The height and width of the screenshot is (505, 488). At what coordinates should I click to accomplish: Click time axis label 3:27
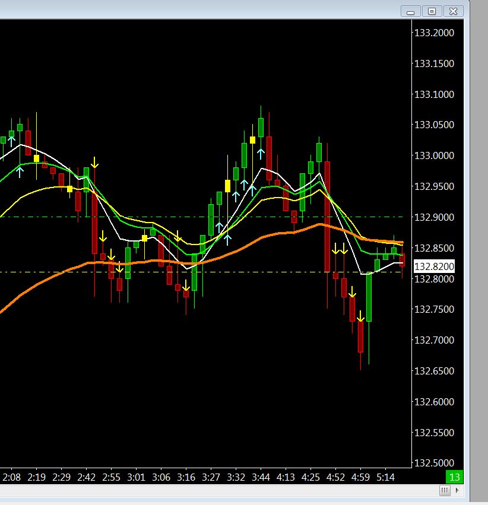coord(211,477)
